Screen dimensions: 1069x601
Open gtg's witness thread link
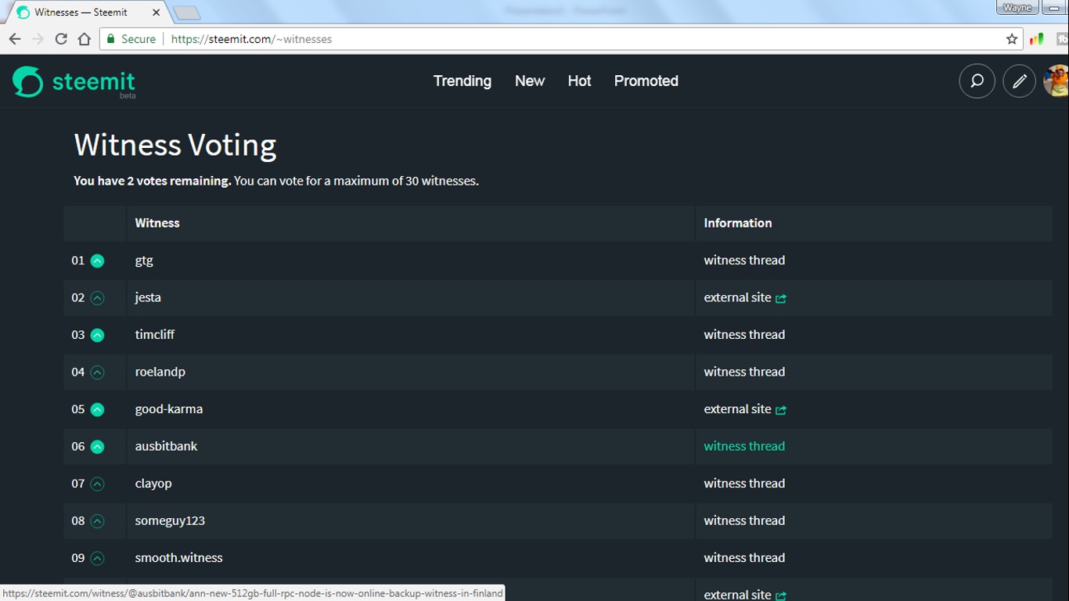(x=744, y=260)
